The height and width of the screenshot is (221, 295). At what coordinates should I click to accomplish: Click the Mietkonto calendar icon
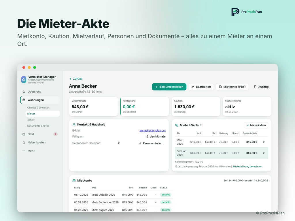tap(74, 181)
